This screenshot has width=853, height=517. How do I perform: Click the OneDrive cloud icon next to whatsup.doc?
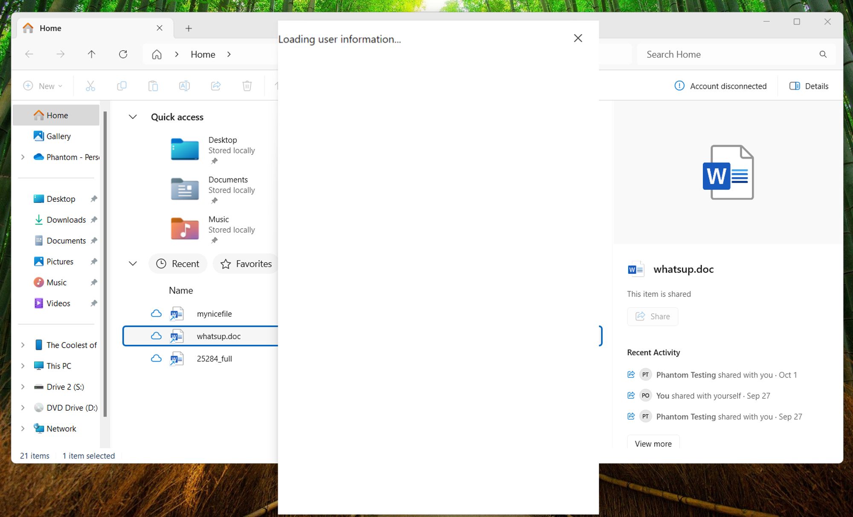[x=157, y=335]
